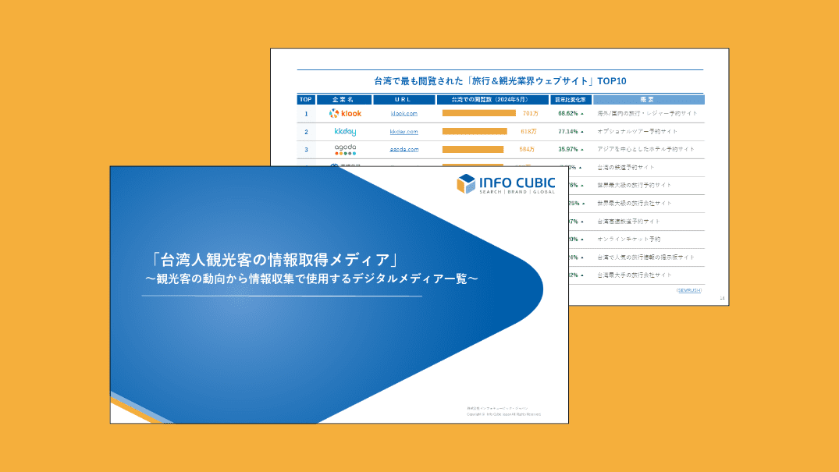Click the 前年比変化率 column header
Image resolution: width=839 pixels, height=472 pixels.
point(571,100)
